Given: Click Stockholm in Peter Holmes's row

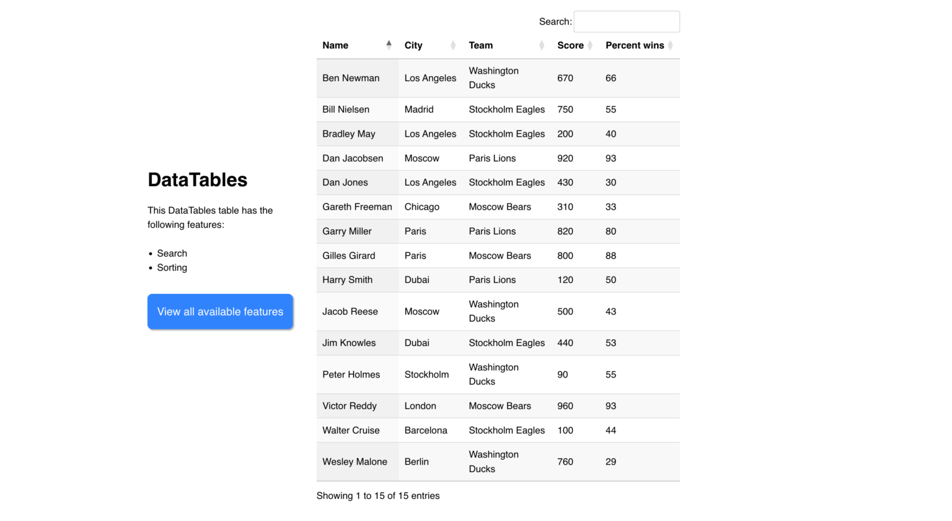Looking at the screenshot, I should [426, 374].
